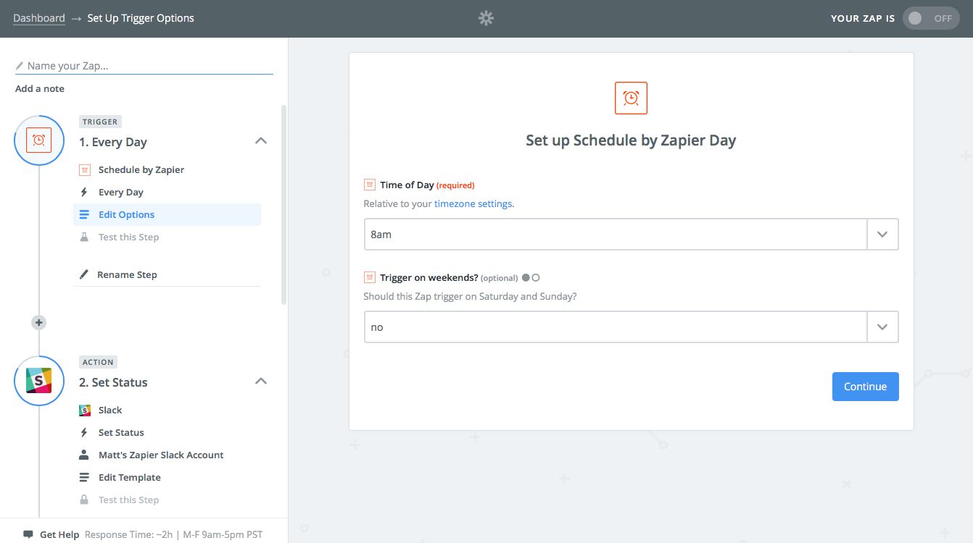The width and height of the screenshot is (973, 543).
Task: Click the plus icon to add a step
Action: tap(39, 323)
